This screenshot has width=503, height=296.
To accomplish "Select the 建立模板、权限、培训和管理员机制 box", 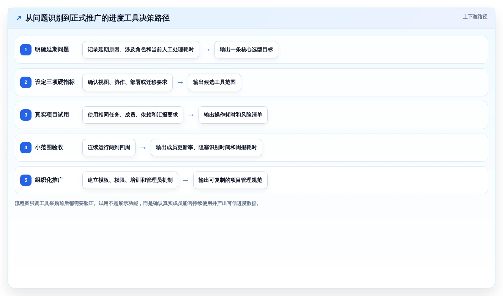I will [130, 180].
